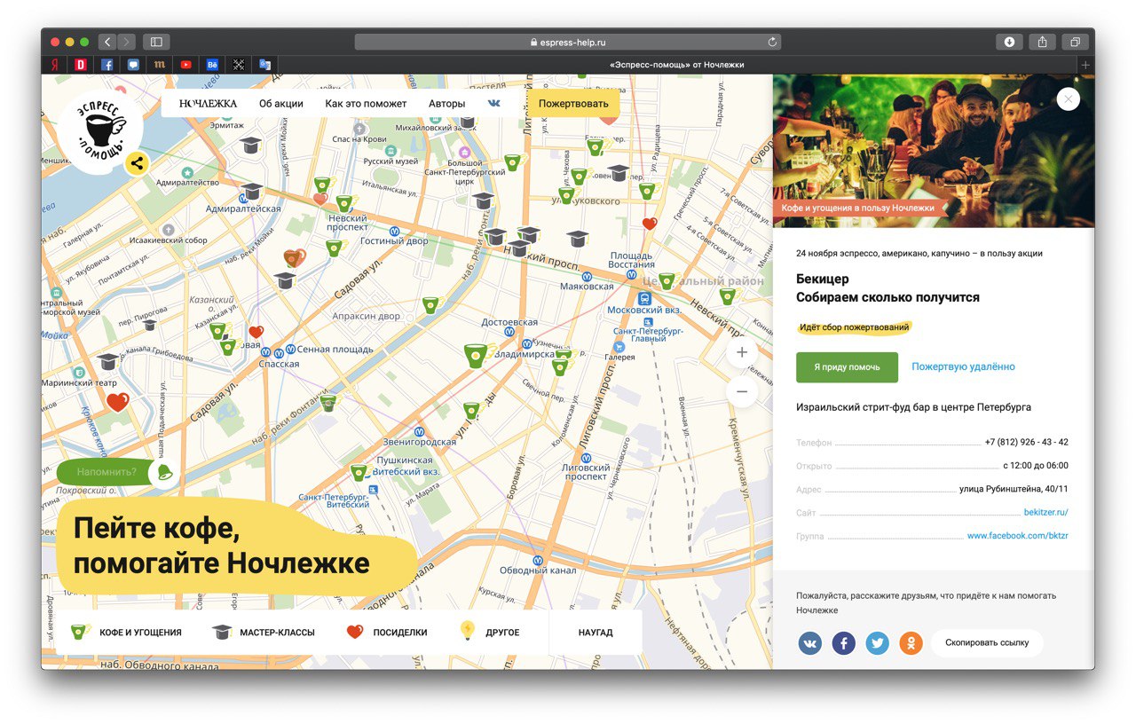Open the VK icon in the navigation bar
This screenshot has height=724, width=1136.
coord(493,104)
